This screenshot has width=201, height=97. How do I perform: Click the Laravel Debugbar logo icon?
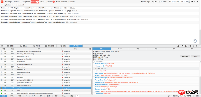coord(2,2)
